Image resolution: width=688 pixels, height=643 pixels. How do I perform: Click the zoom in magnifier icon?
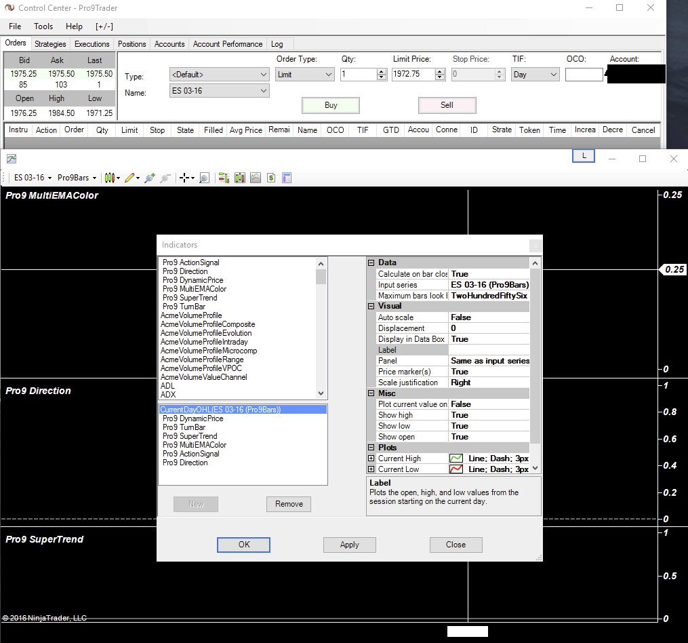point(150,178)
